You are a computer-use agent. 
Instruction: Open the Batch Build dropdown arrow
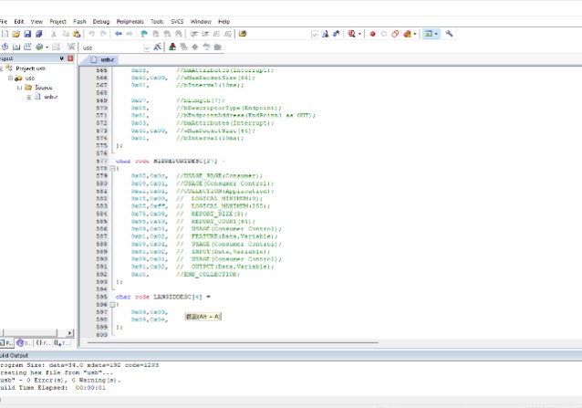point(47,47)
